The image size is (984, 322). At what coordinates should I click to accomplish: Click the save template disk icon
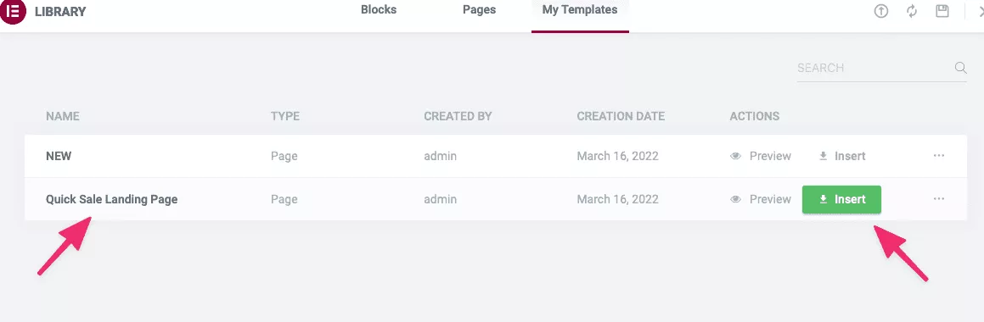(942, 11)
